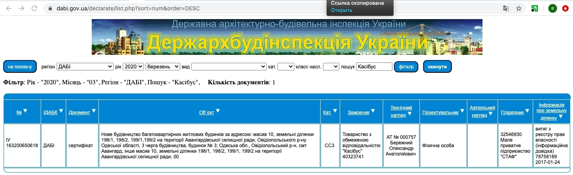573x175 pixels.
Task: Sort by the № column link
Action: pos(19,113)
